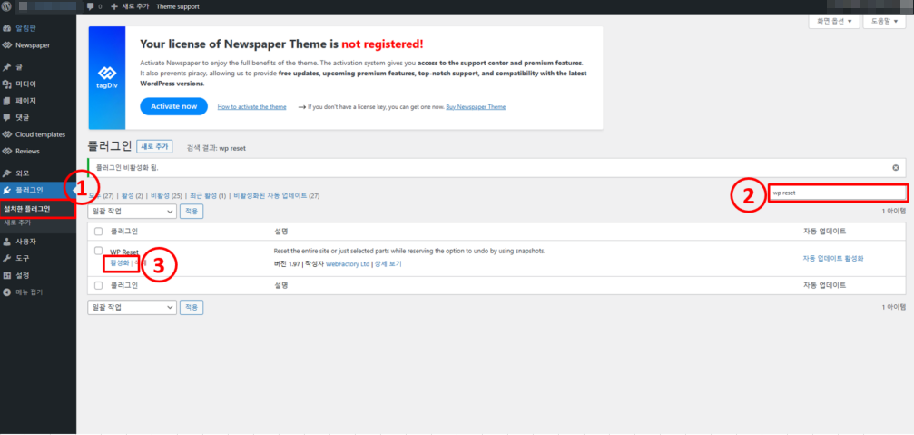
Task: Filter plugins by 비활성 (25)
Action: tap(165, 196)
